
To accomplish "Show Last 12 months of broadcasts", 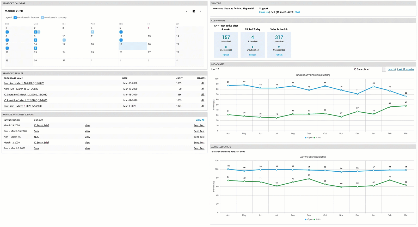I will coord(405,69).
